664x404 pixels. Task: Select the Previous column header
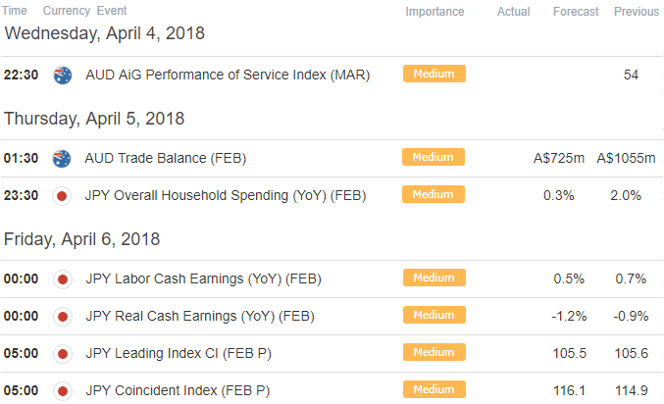point(637,12)
